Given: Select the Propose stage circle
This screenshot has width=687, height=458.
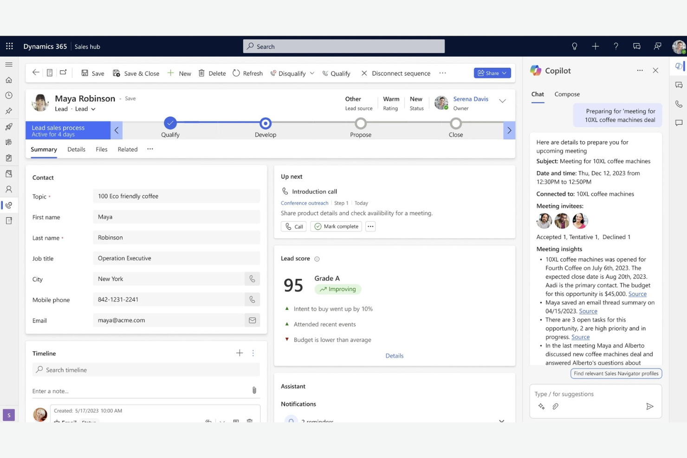Looking at the screenshot, I should tap(361, 123).
